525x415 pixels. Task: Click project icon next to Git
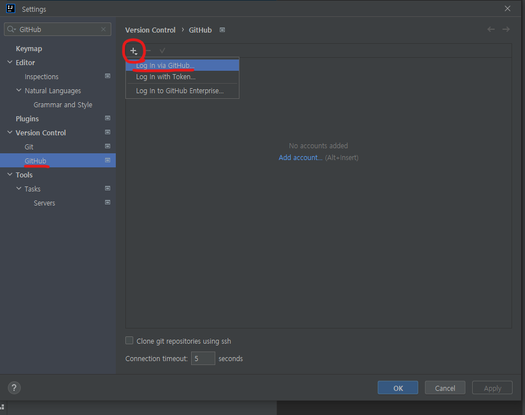pyautogui.click(x=107, y=146)
